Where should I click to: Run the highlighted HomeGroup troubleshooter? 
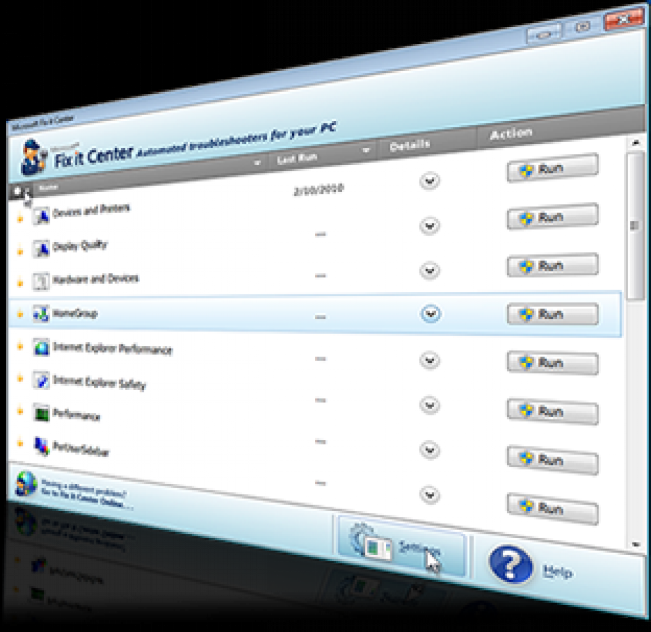point(552,314)
